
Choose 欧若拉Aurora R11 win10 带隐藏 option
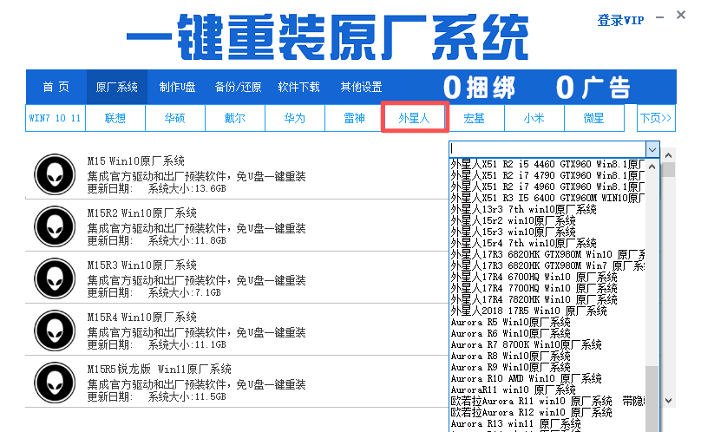pos(547,401)
